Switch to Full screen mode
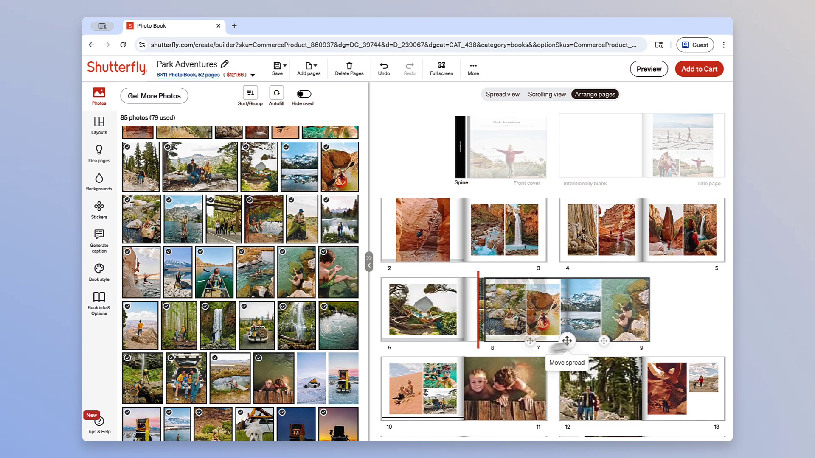This screenshot has height=458, width=815. point(441,69)
